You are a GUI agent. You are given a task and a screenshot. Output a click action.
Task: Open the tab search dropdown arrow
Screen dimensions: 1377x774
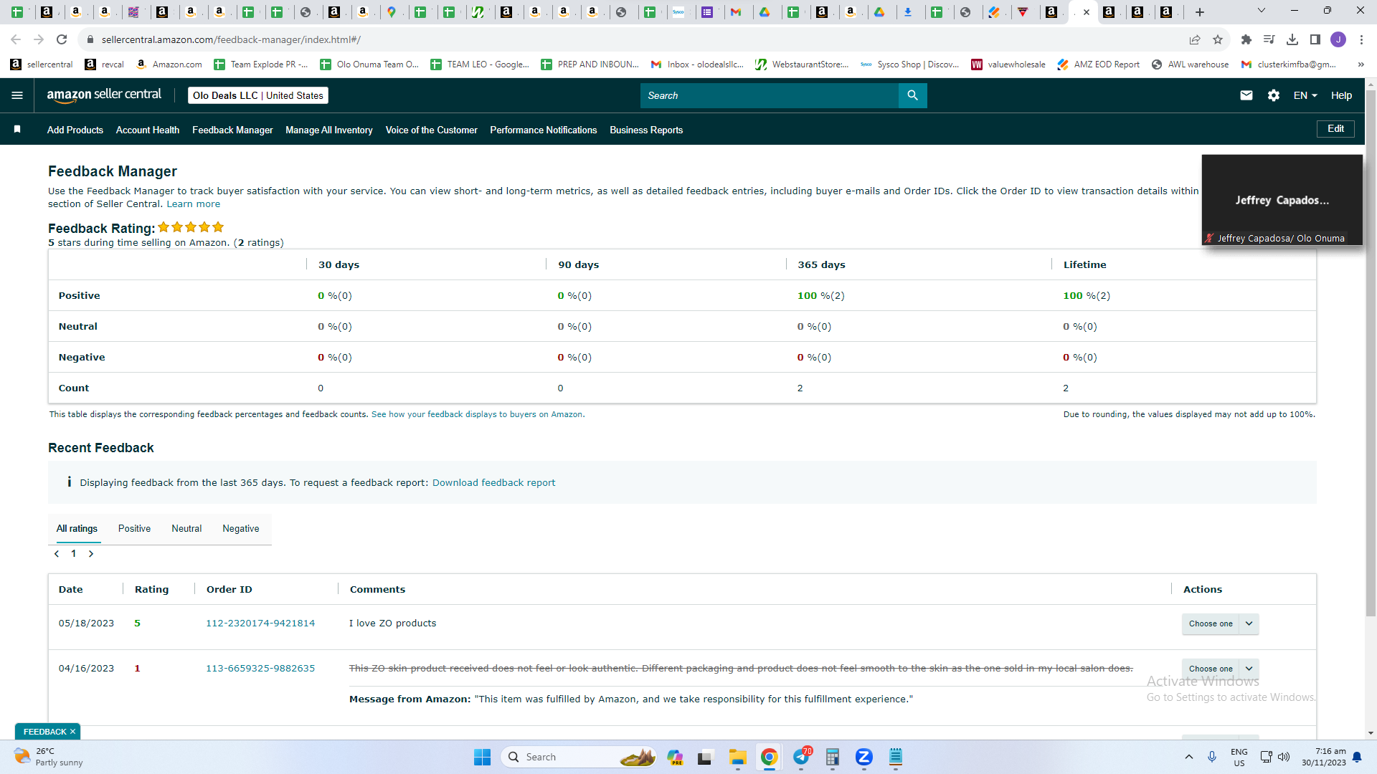(x=1262, y=11)
